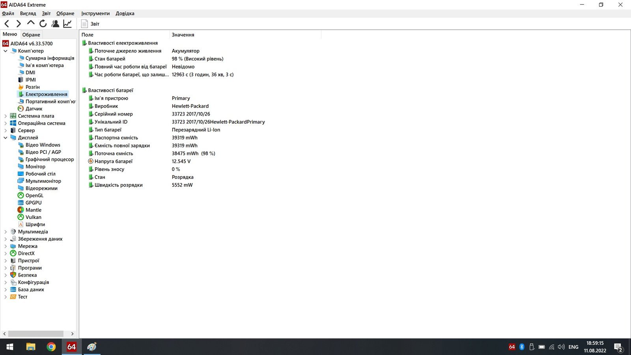Viewport: 631px width, 355px height.
Task: Open the Обране menu in the menu bar
Action: (65, 13)
